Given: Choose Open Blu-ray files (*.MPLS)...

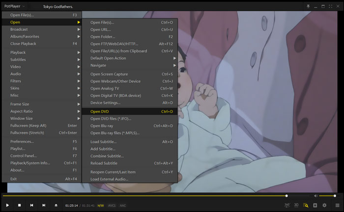Looking at the screenshot, I should [x=130, y=133].
